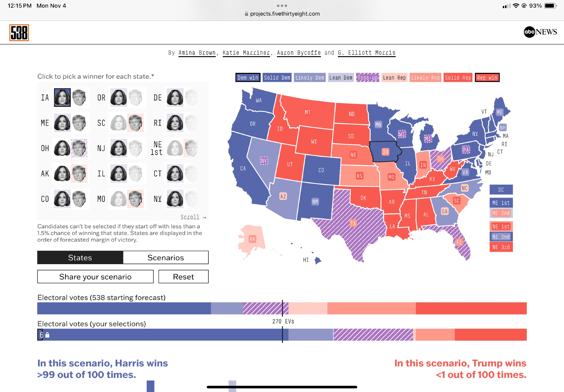Click the Toss-up legend swatch
This screenshot has width=564, height=392.
367,78
